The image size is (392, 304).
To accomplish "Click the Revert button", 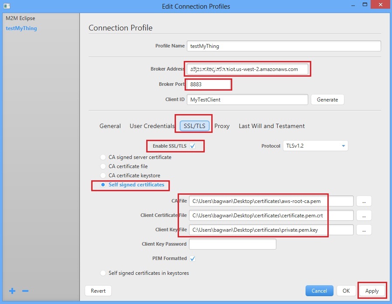I will (x=98, y=290).
